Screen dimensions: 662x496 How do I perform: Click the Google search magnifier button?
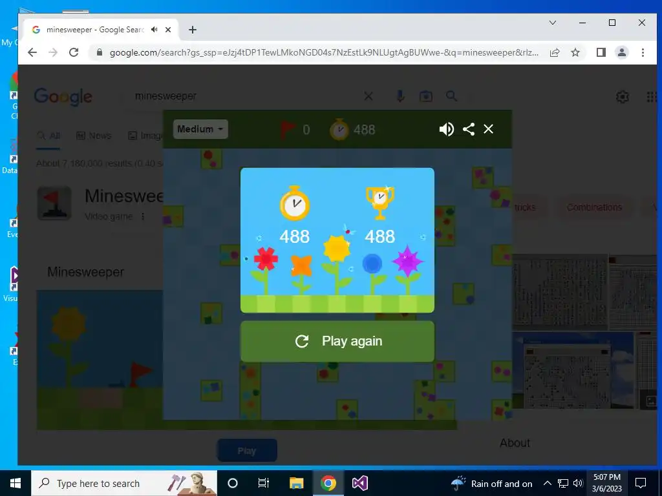pos(451,96)
